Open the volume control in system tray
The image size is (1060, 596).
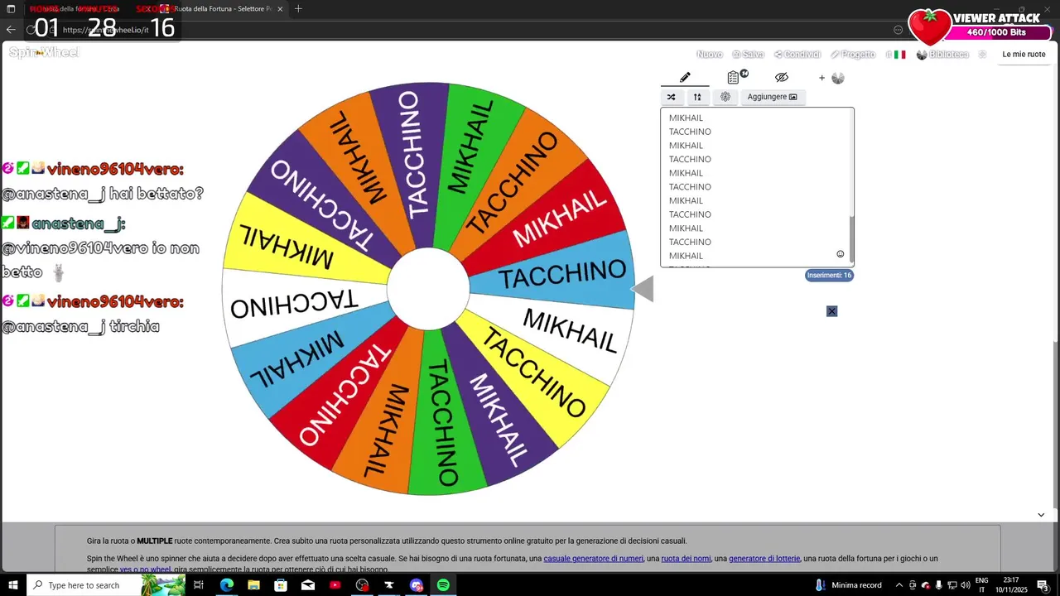pyautogui.click(x=966, y=585)
